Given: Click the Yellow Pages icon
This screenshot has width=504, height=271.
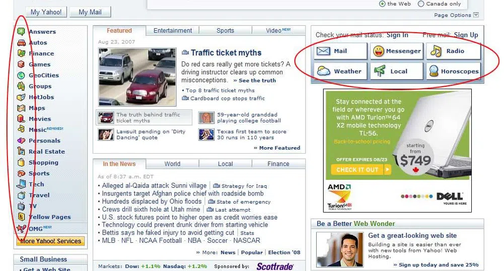Looking at the screenshot, I should pos(21,217).
